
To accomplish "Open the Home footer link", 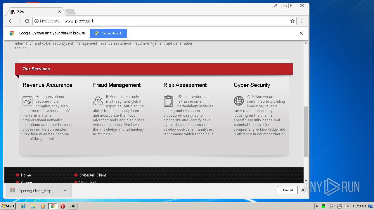I will [x=26, y=175].
